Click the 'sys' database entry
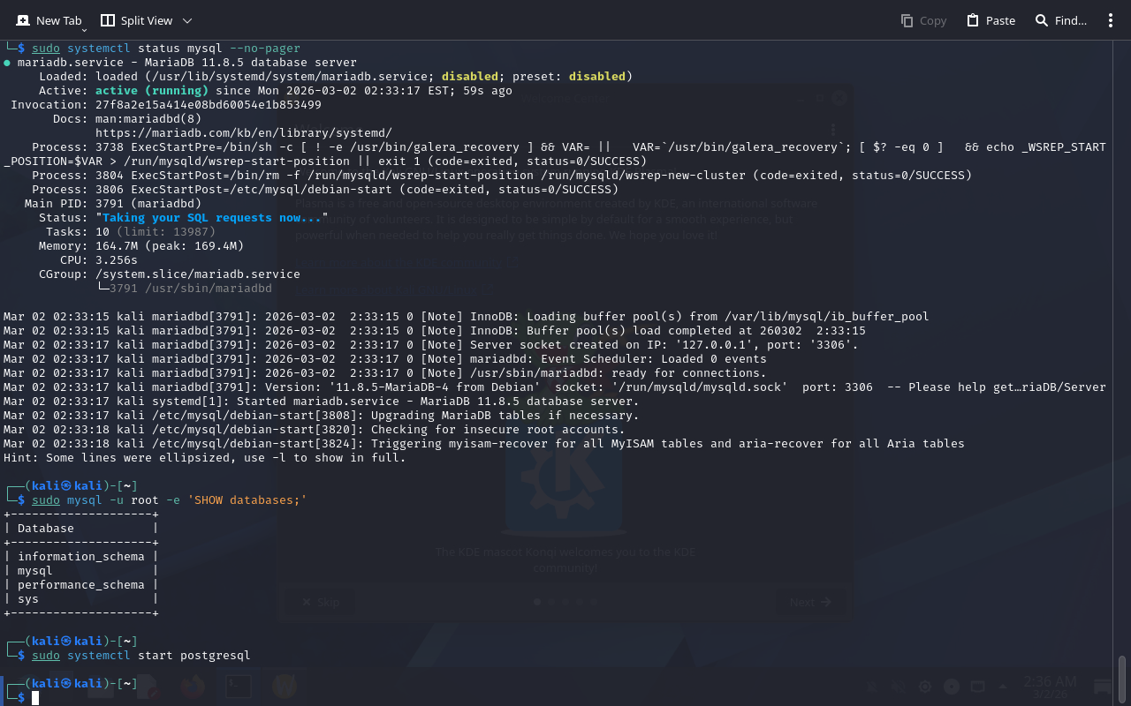Image resolution: width=1131 pixels, height=706 pixels. coord(28,599)
